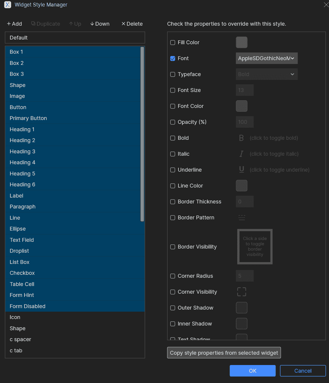Click the border visibility side toggle box
This screenshot has width=329, height=383.
point(255,247)
